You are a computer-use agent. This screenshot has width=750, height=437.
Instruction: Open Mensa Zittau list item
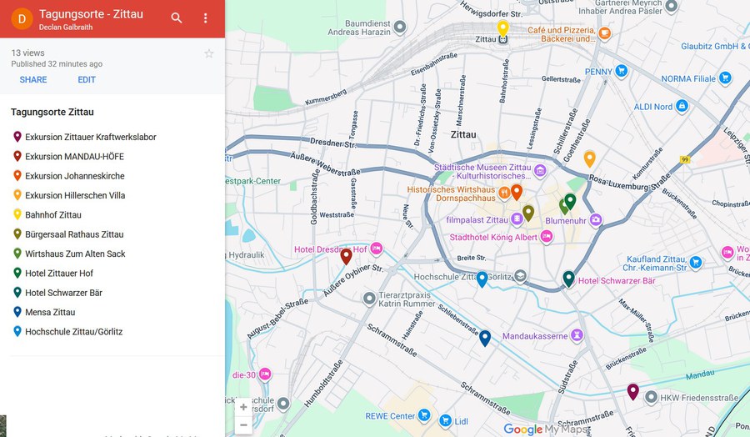point(50,312)
